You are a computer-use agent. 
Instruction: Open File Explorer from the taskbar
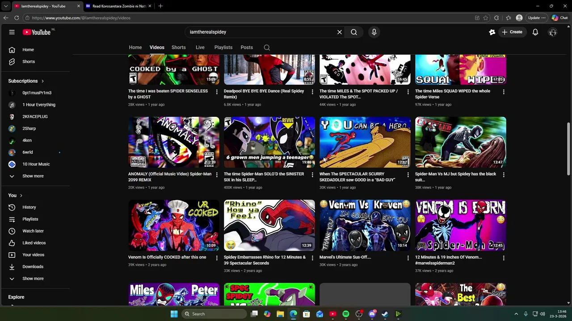click(280, 314)
